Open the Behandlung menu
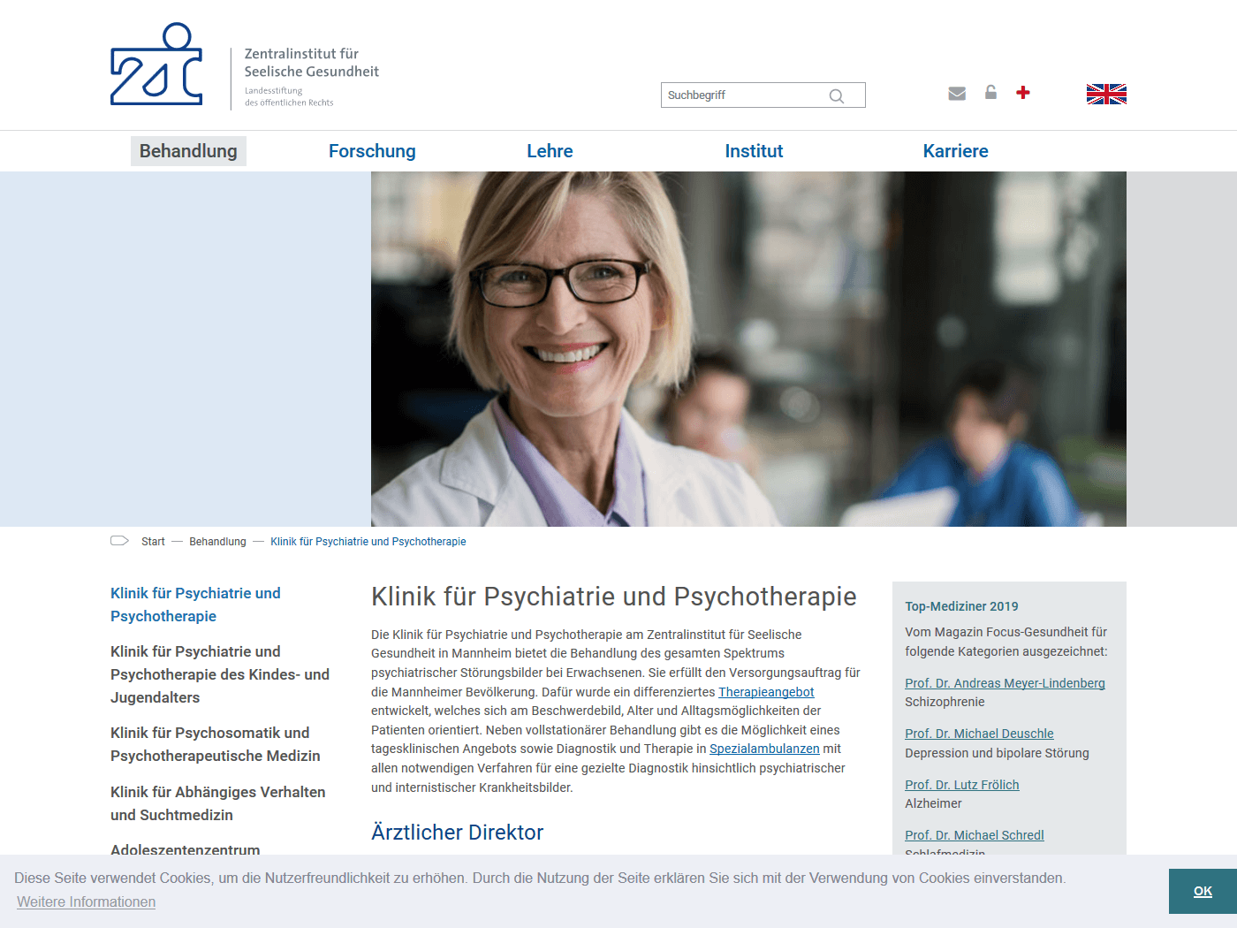The width and height of the screenshot is (1237, 928). 188,151
